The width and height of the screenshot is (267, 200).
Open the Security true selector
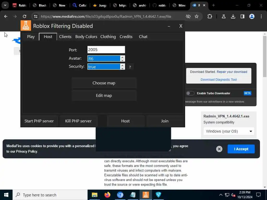click(106, 67)
